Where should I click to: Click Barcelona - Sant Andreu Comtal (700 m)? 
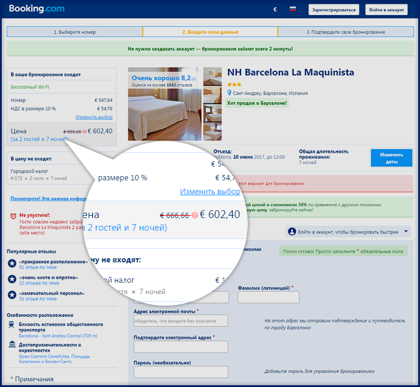tap(58, 335)
